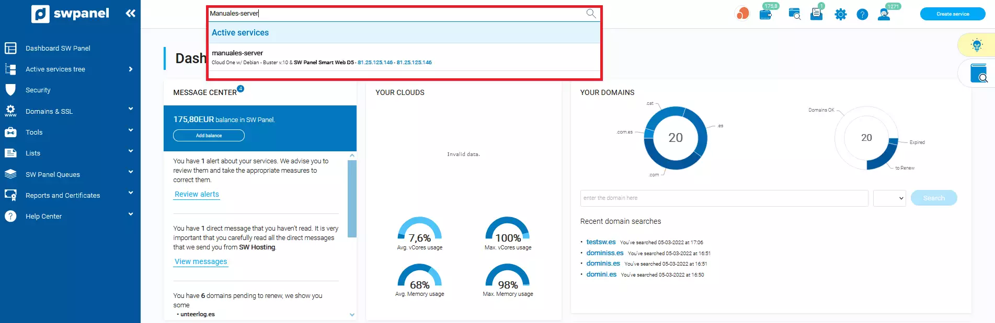This screenshot has height=323, width=995.
Task: Click the question mark help icon
Action: coord(862,15)
